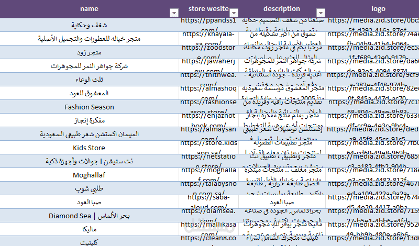419x246 pixels.
Task: Open the mallikasa website link
Action: click(208, 229)
